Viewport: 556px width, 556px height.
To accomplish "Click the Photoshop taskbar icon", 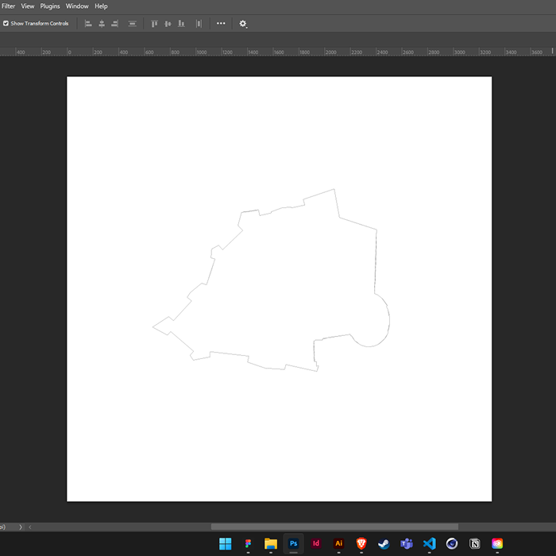I will tap(293, 543).
